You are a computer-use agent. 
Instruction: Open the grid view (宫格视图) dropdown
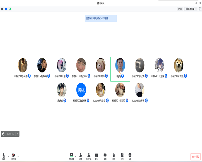[191, 9]
